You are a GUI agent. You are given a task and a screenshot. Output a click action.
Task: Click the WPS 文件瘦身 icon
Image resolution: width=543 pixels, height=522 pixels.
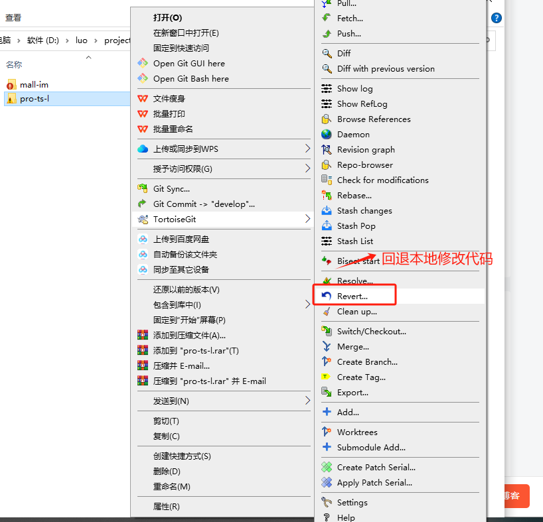(142, 99)
